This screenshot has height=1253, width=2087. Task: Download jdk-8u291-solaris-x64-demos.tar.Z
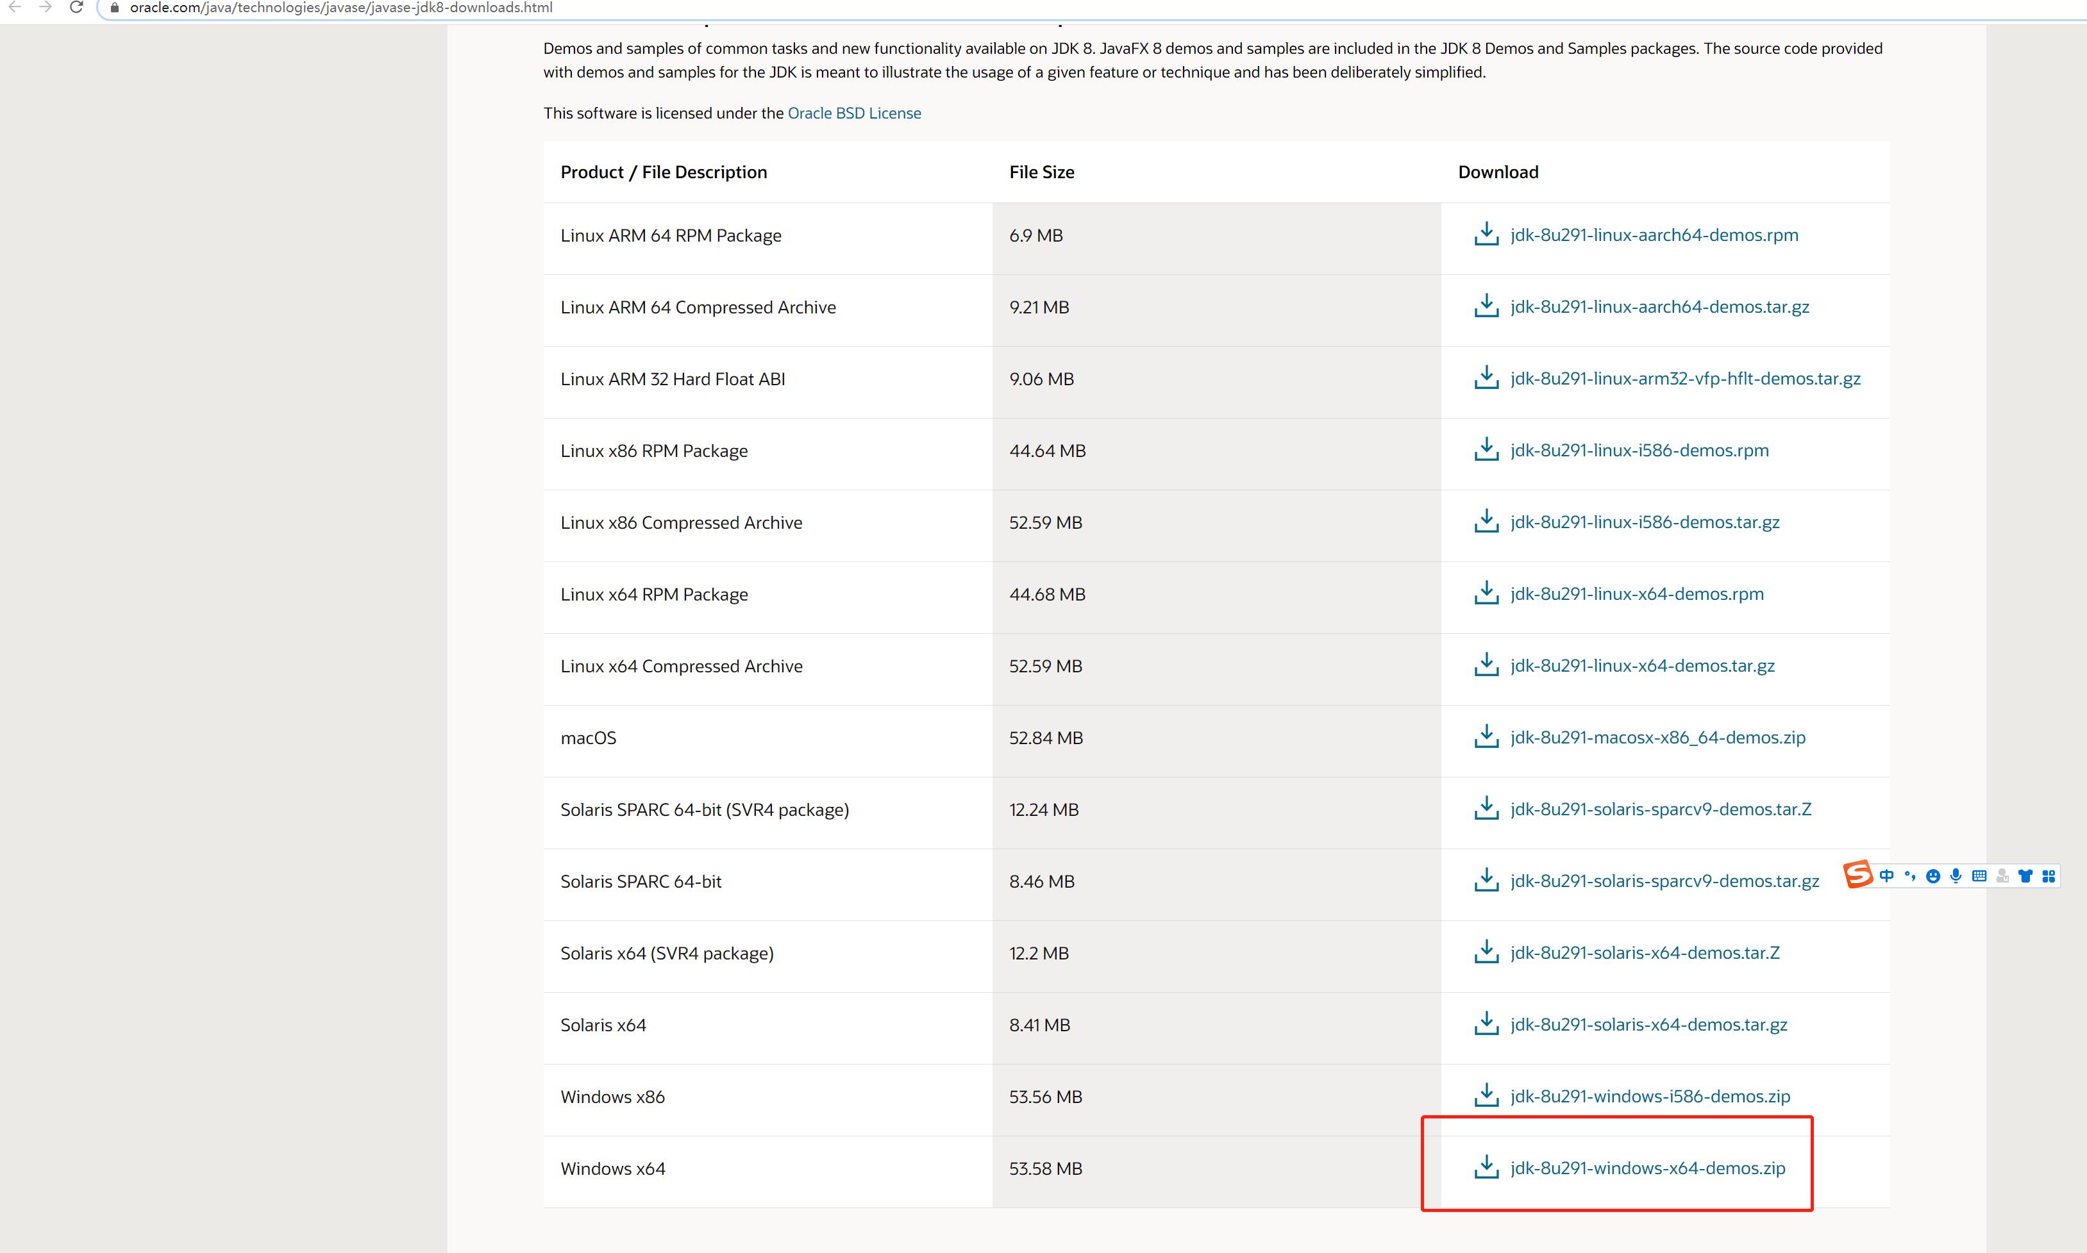(x=1645, y=952)
